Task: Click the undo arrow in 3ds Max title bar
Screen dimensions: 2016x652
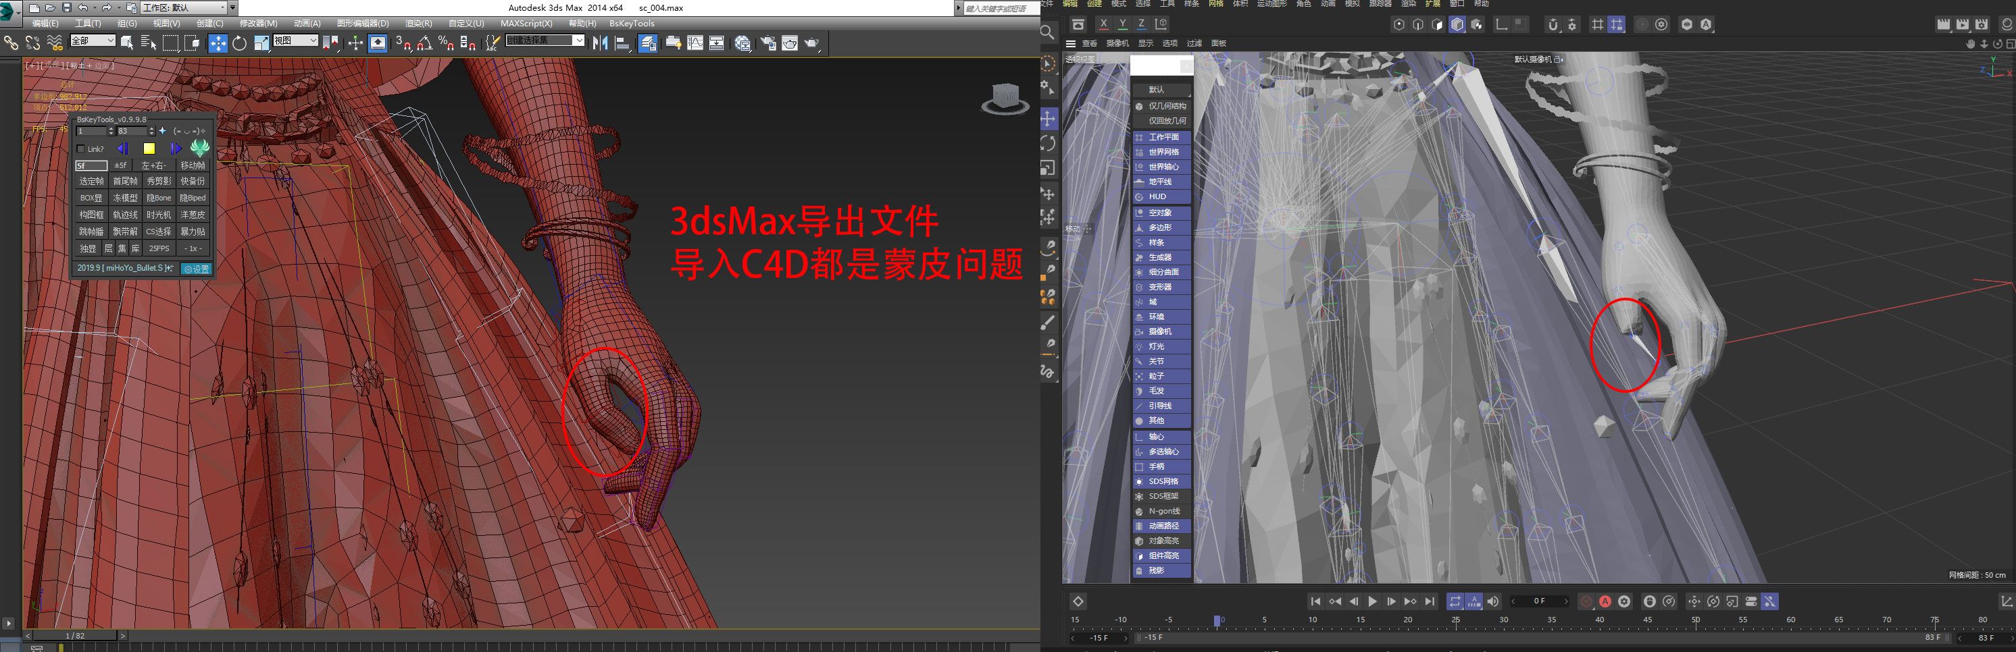Action: 84,7
